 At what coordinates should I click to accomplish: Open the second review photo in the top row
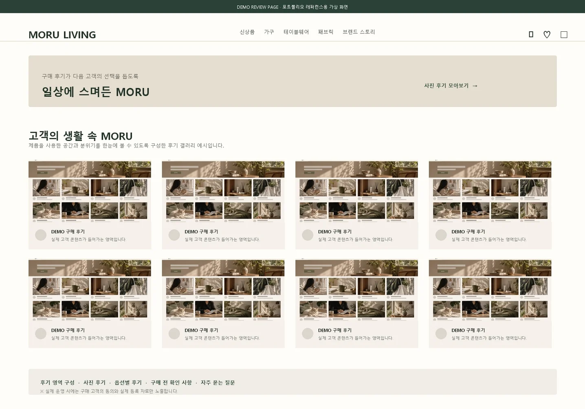(x=223, y=191)
